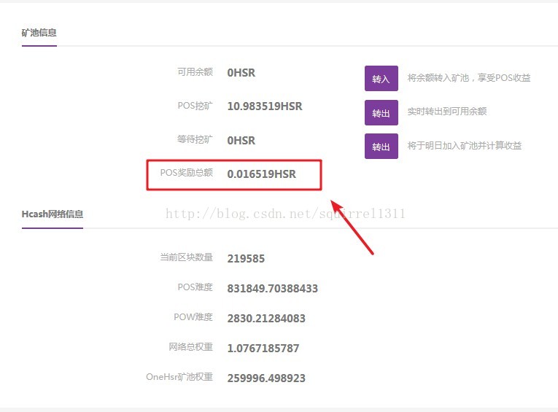Select POS难度 value 831849.70388433
Image resolution: width=558 pixels, height=412 pixels.
coord(273,288)
